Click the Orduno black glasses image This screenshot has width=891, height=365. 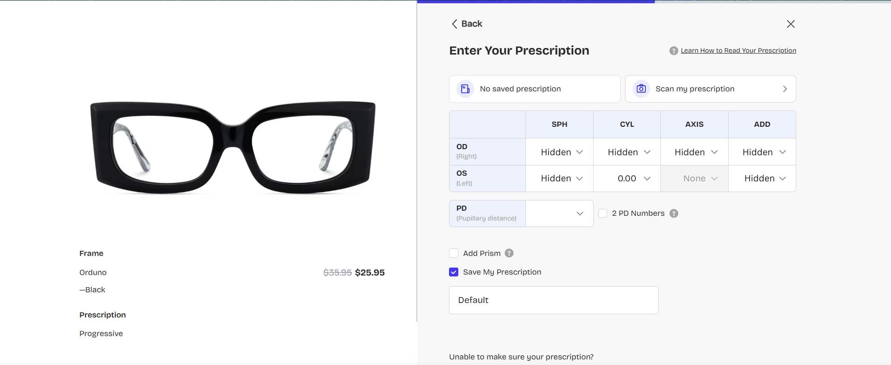pyautogui.click(x=232, y=147)
